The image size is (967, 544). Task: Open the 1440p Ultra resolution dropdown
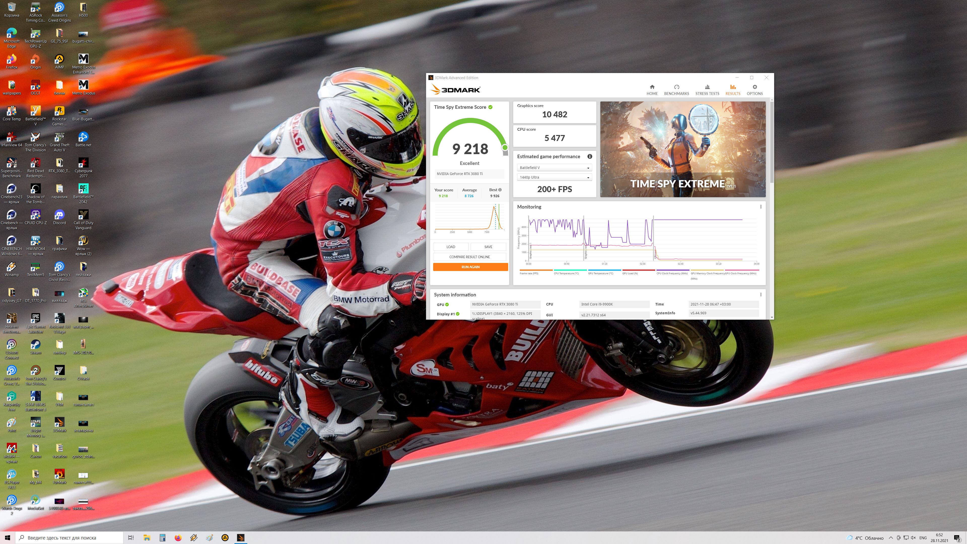coord(554,177)
